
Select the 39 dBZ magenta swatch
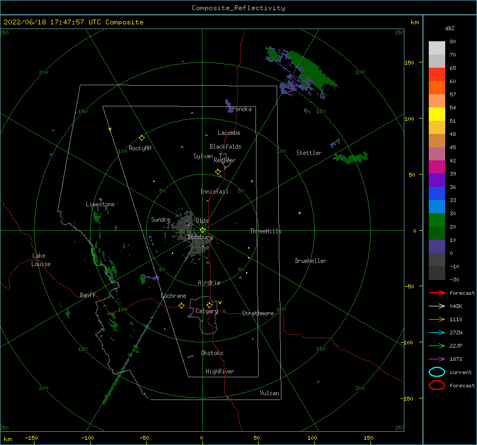point(437,167)
